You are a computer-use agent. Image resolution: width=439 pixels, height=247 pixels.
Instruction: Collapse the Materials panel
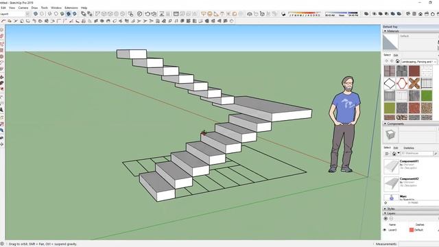tap(385, 31)
